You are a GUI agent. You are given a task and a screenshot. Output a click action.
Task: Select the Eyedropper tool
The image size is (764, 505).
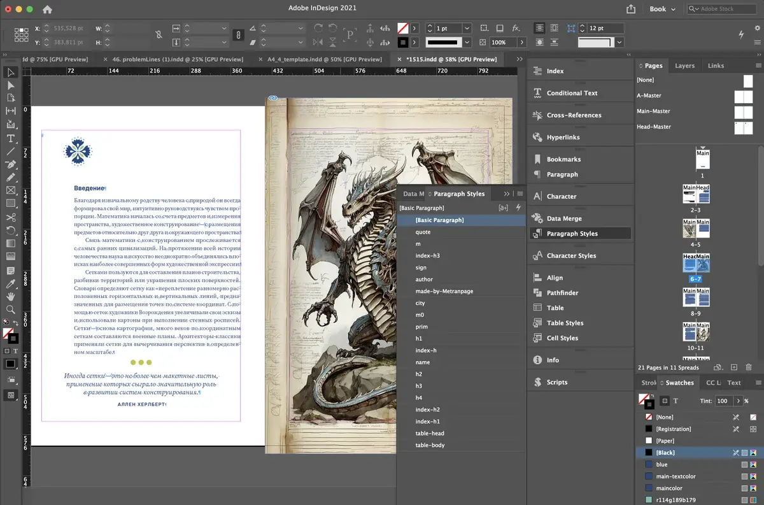(10, 284)
